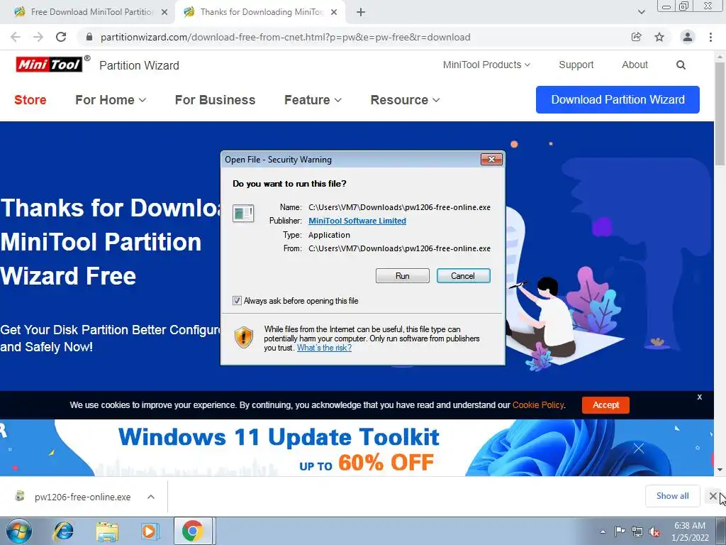Reload the page with refresh icon
The height and width of the screenshot is (545, 726).
pyautogui.click(x=61, y=37)
